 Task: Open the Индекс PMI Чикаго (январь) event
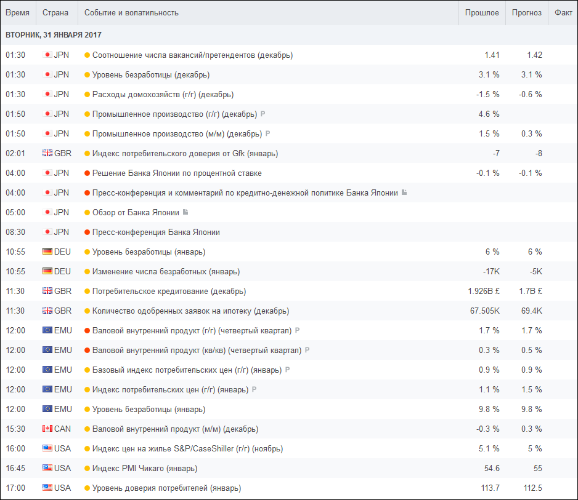[144, 469]
